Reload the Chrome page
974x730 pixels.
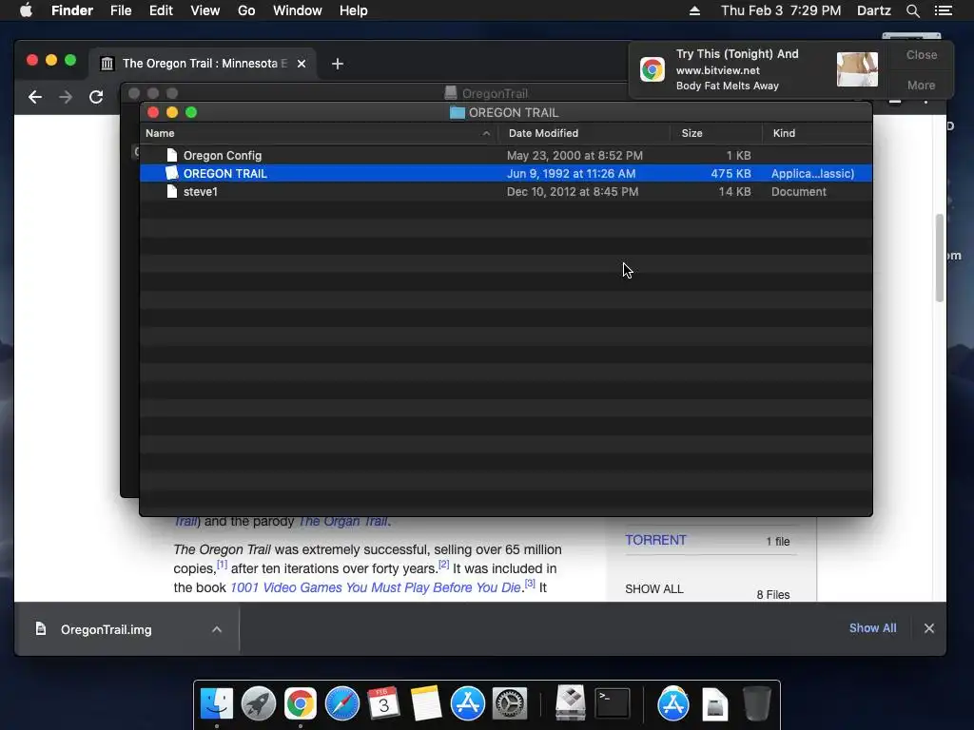click(x=96, y=97)
